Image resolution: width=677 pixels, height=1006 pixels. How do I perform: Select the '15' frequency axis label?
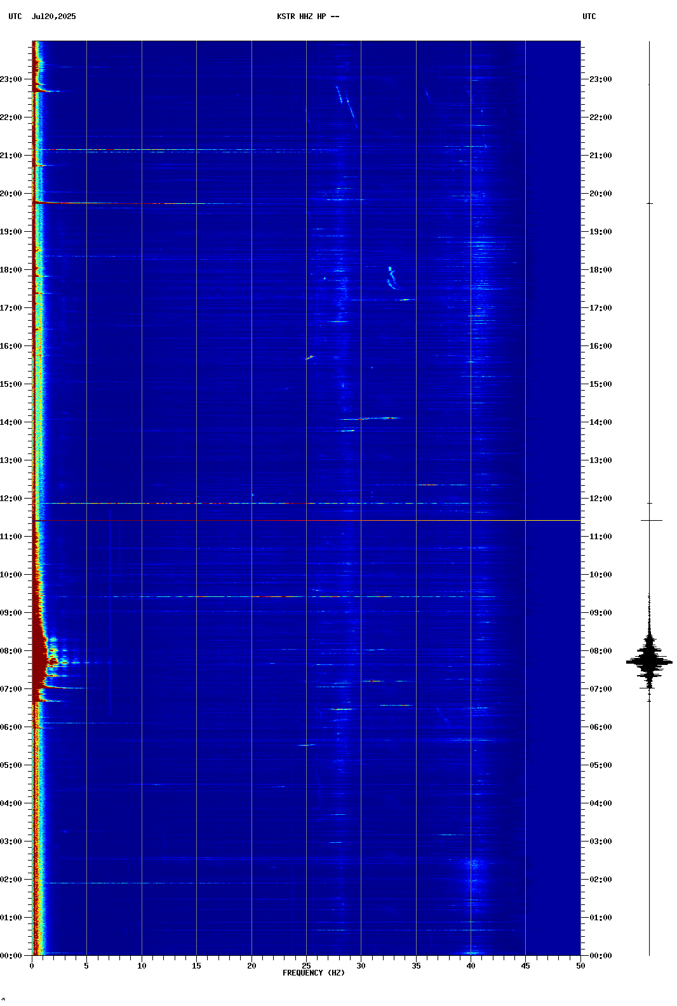tap(196, 966)
